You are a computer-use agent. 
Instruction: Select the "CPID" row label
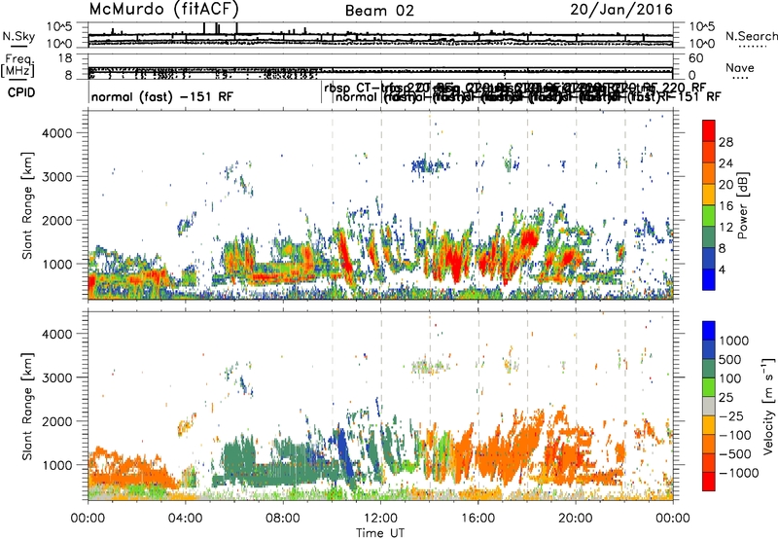tap(21, 92)
